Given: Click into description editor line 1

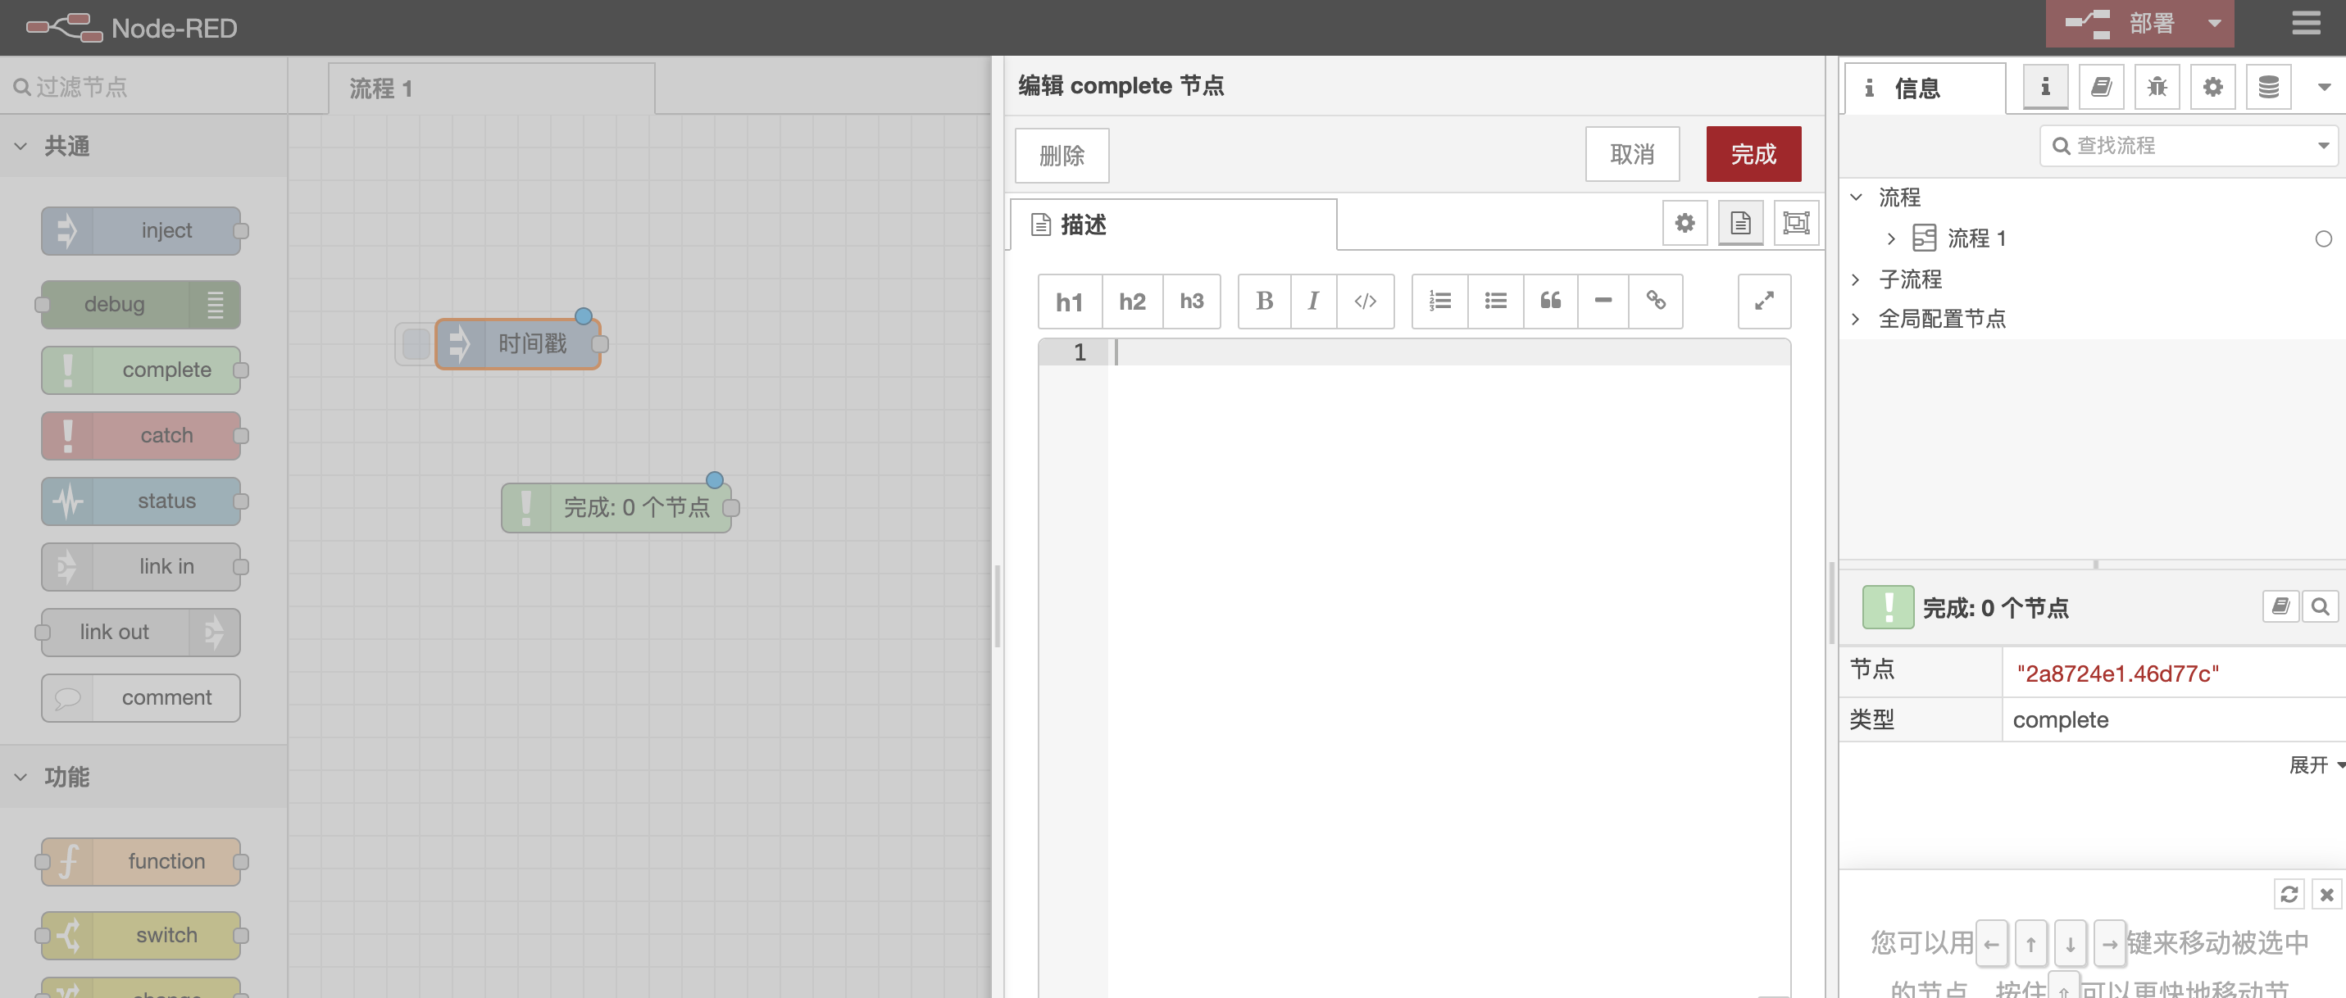Looking at the screenshot, I should coord(1448,352).
